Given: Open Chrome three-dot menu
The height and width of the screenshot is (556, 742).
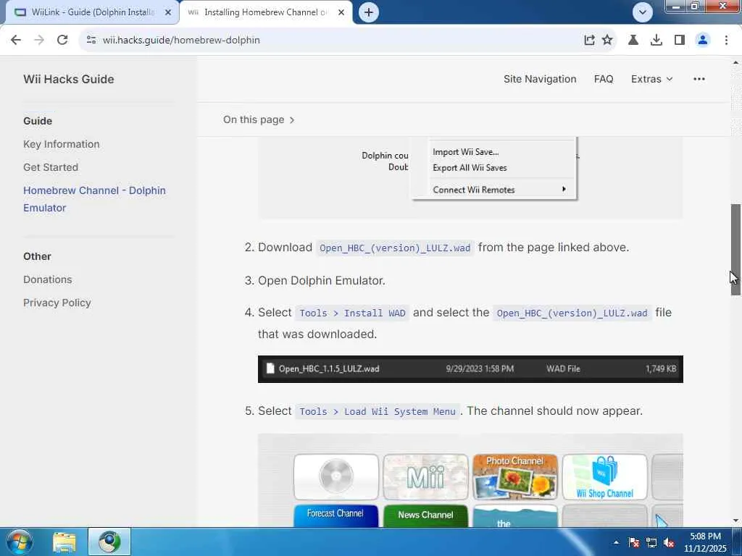Looking at the screenshot, I should [x=726, y=41].
